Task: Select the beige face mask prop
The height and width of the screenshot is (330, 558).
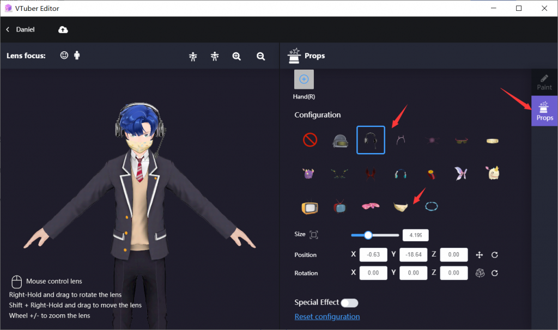Action: point(401,206)
